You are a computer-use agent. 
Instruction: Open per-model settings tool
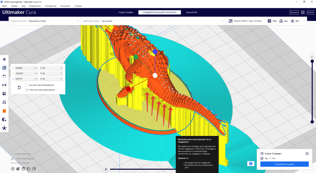4,93
